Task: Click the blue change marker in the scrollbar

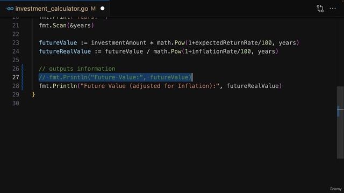Action: click(x=339, y=111)
